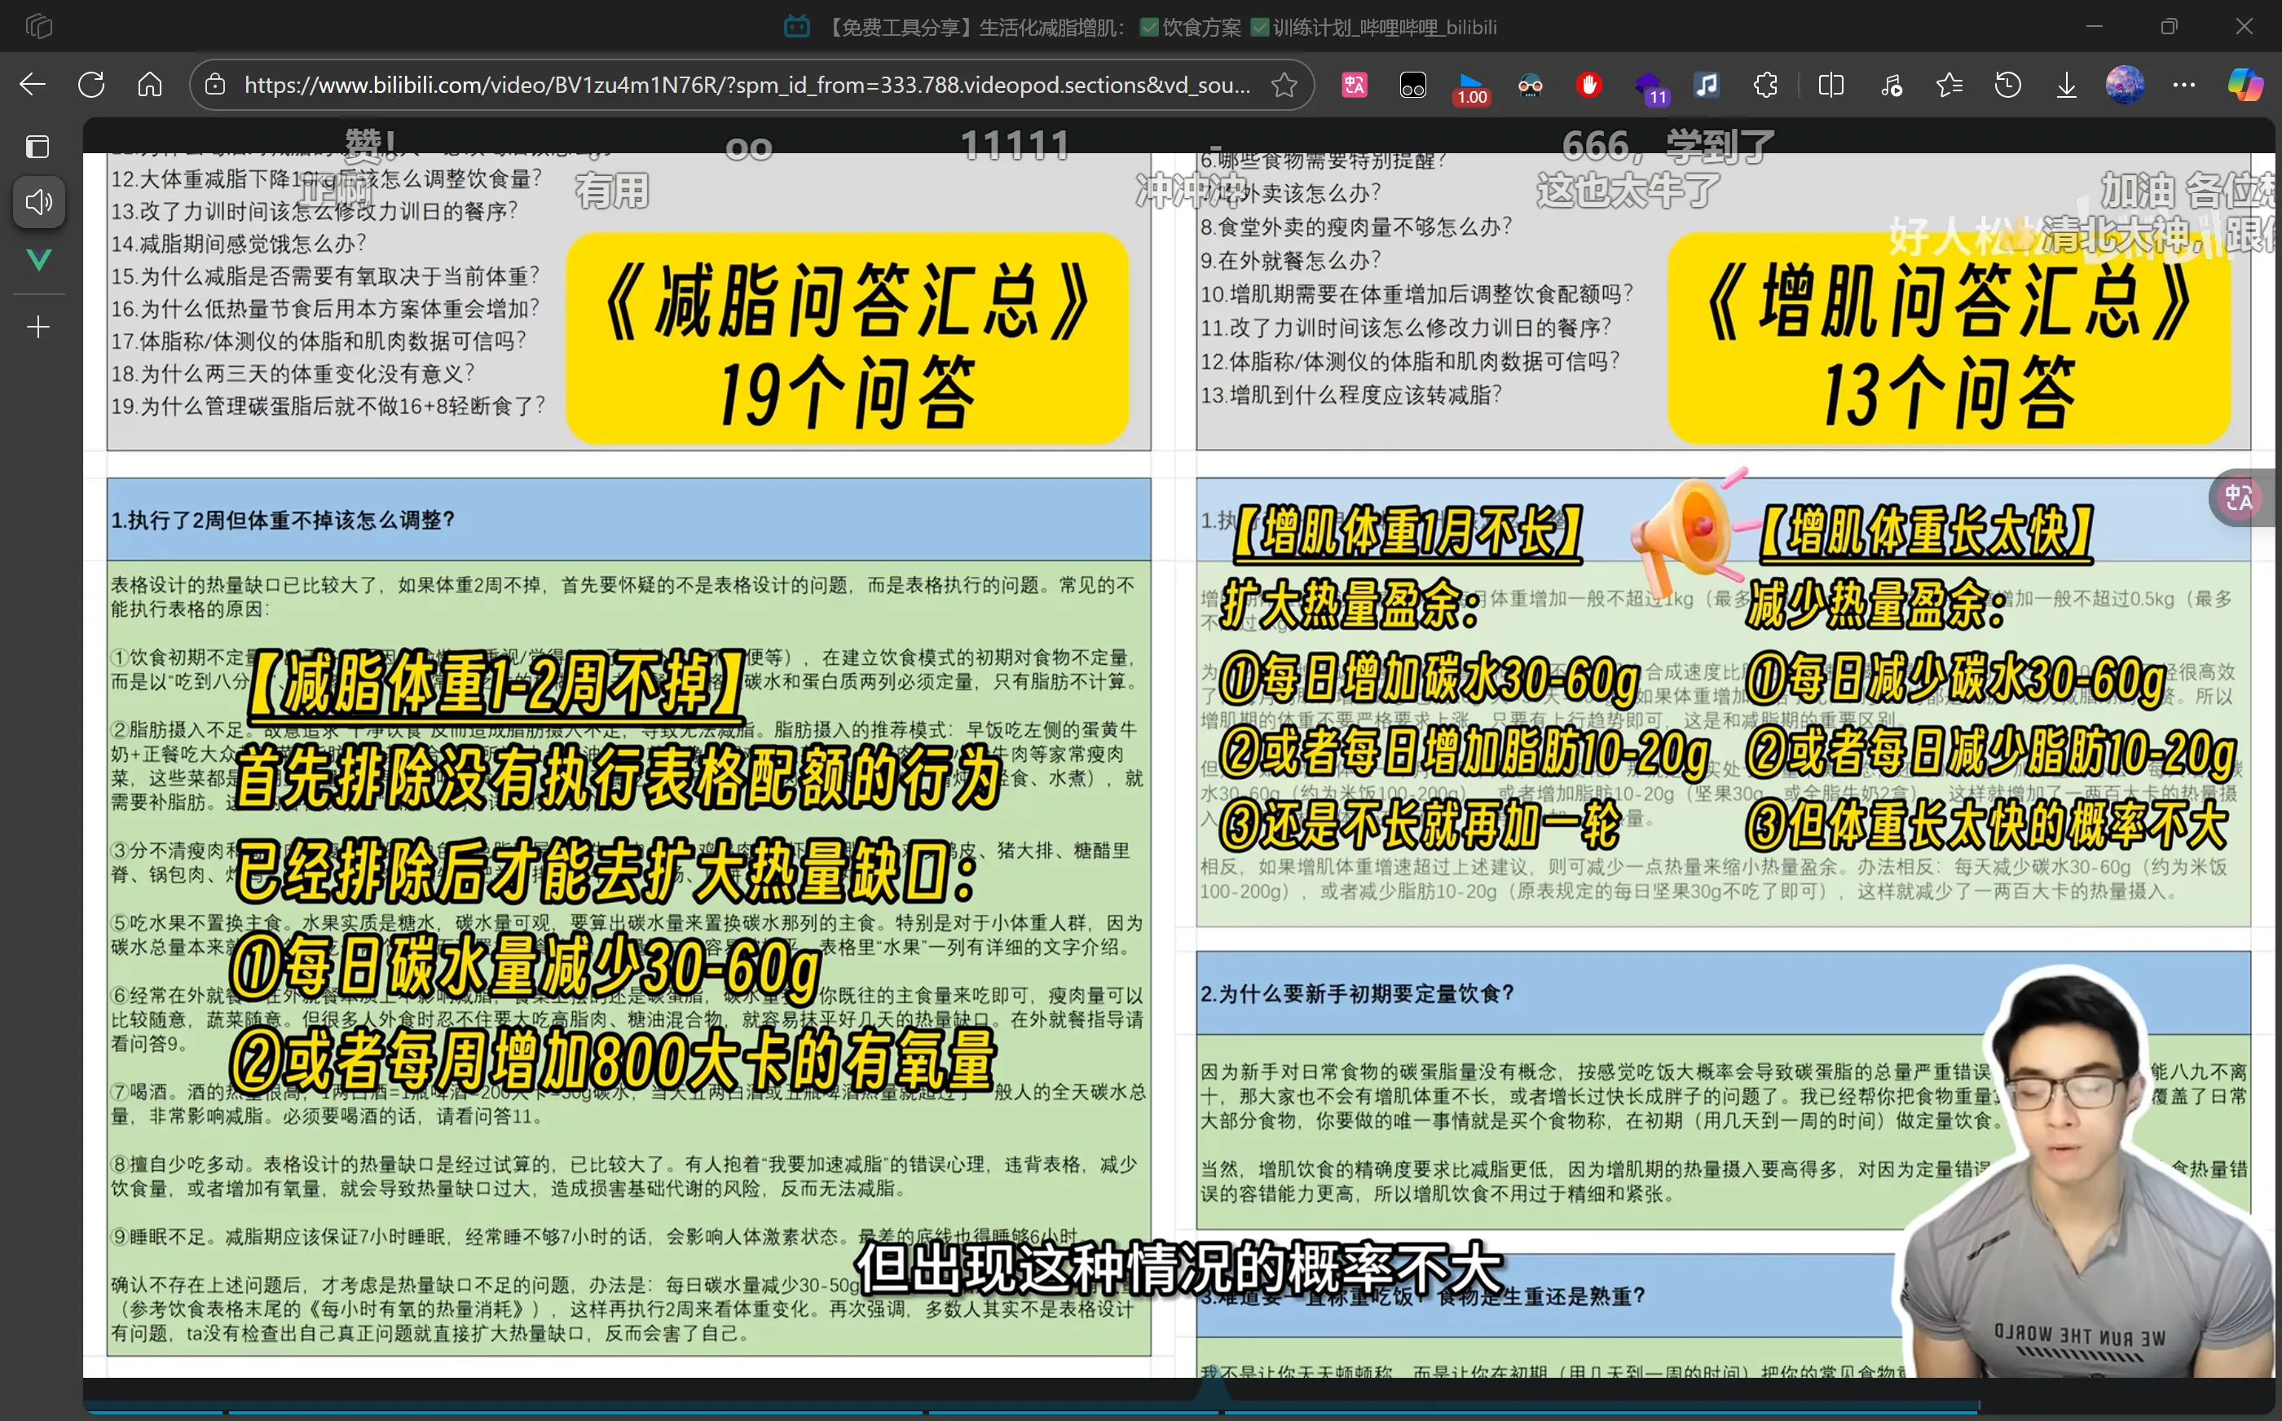Screen dimensions: 2282x1421
Task: View site information lock icon
Action: pos(215,86)
